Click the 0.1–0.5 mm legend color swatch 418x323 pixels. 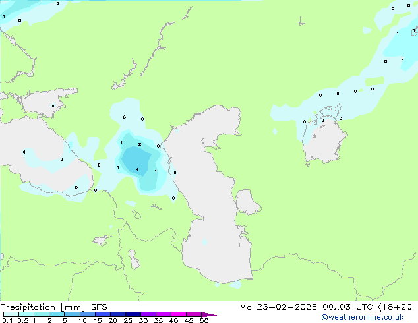pos(11,314)
